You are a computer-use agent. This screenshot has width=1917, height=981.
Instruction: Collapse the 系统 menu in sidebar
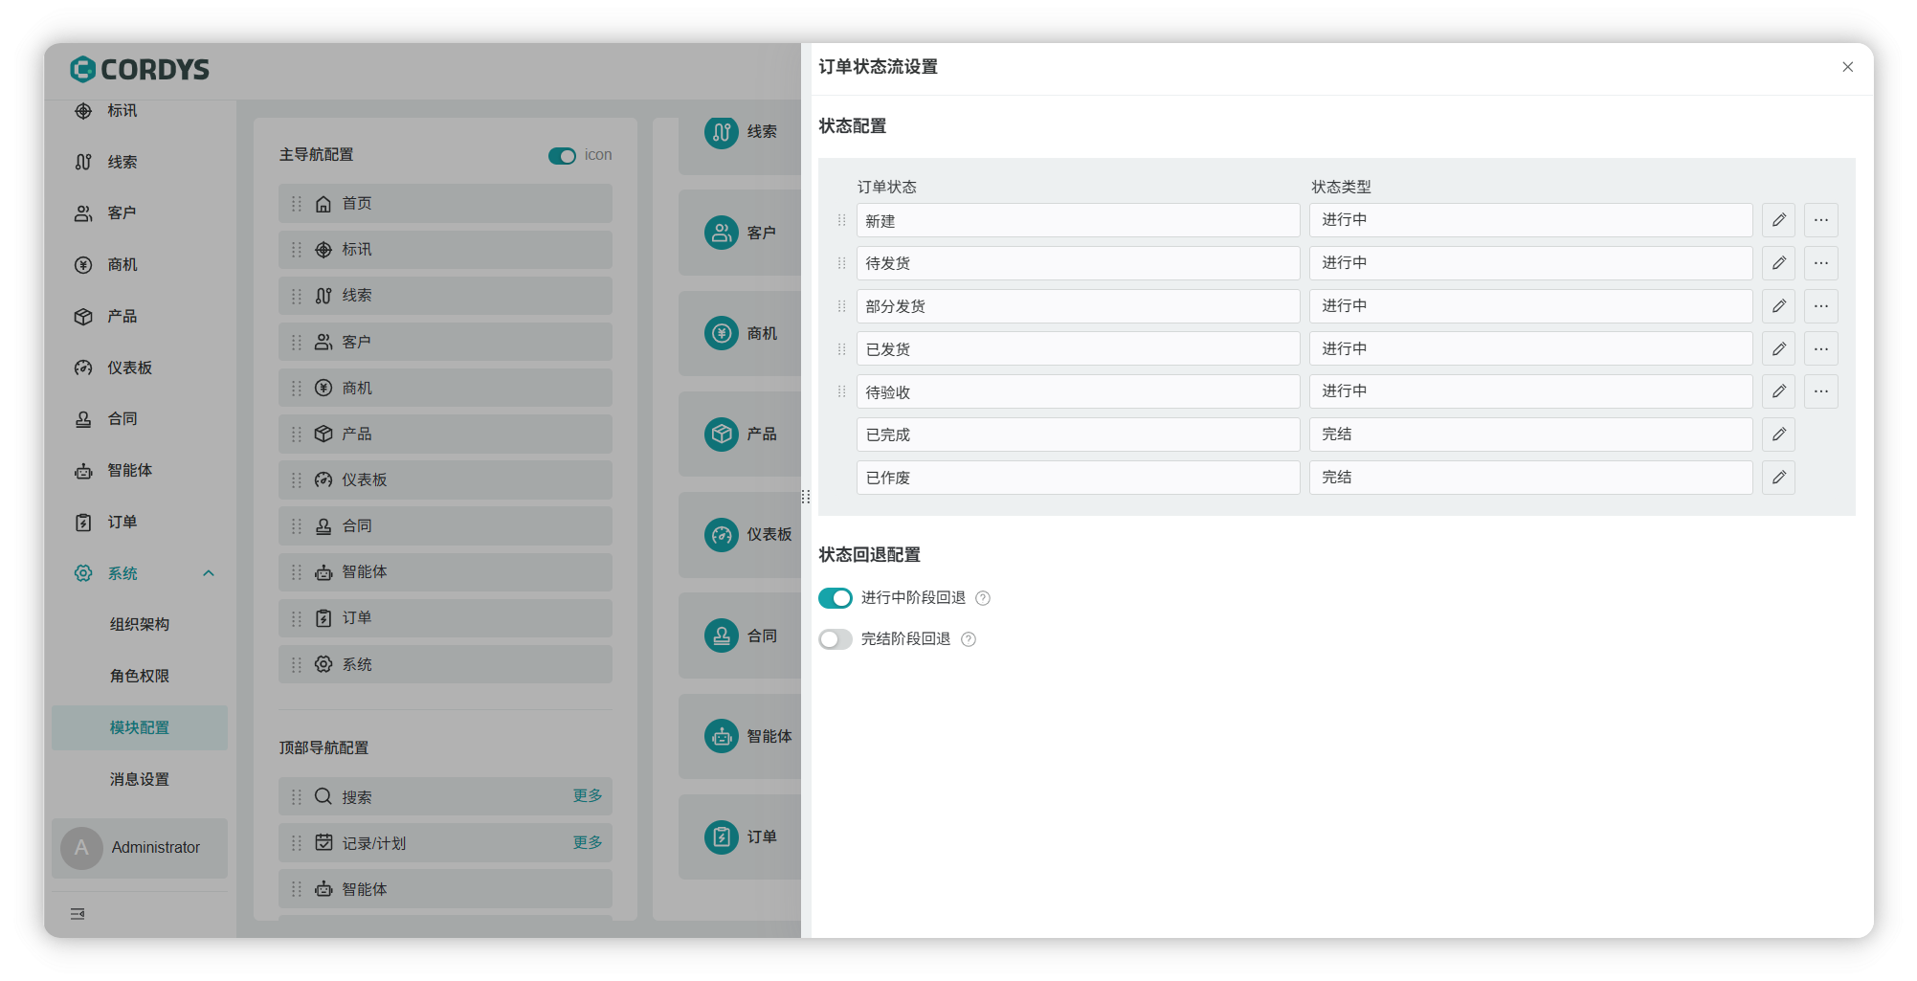coord(209,573)
